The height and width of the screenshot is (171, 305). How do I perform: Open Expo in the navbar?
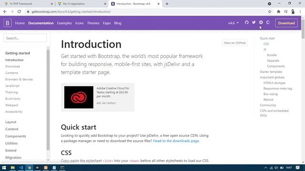107,23
